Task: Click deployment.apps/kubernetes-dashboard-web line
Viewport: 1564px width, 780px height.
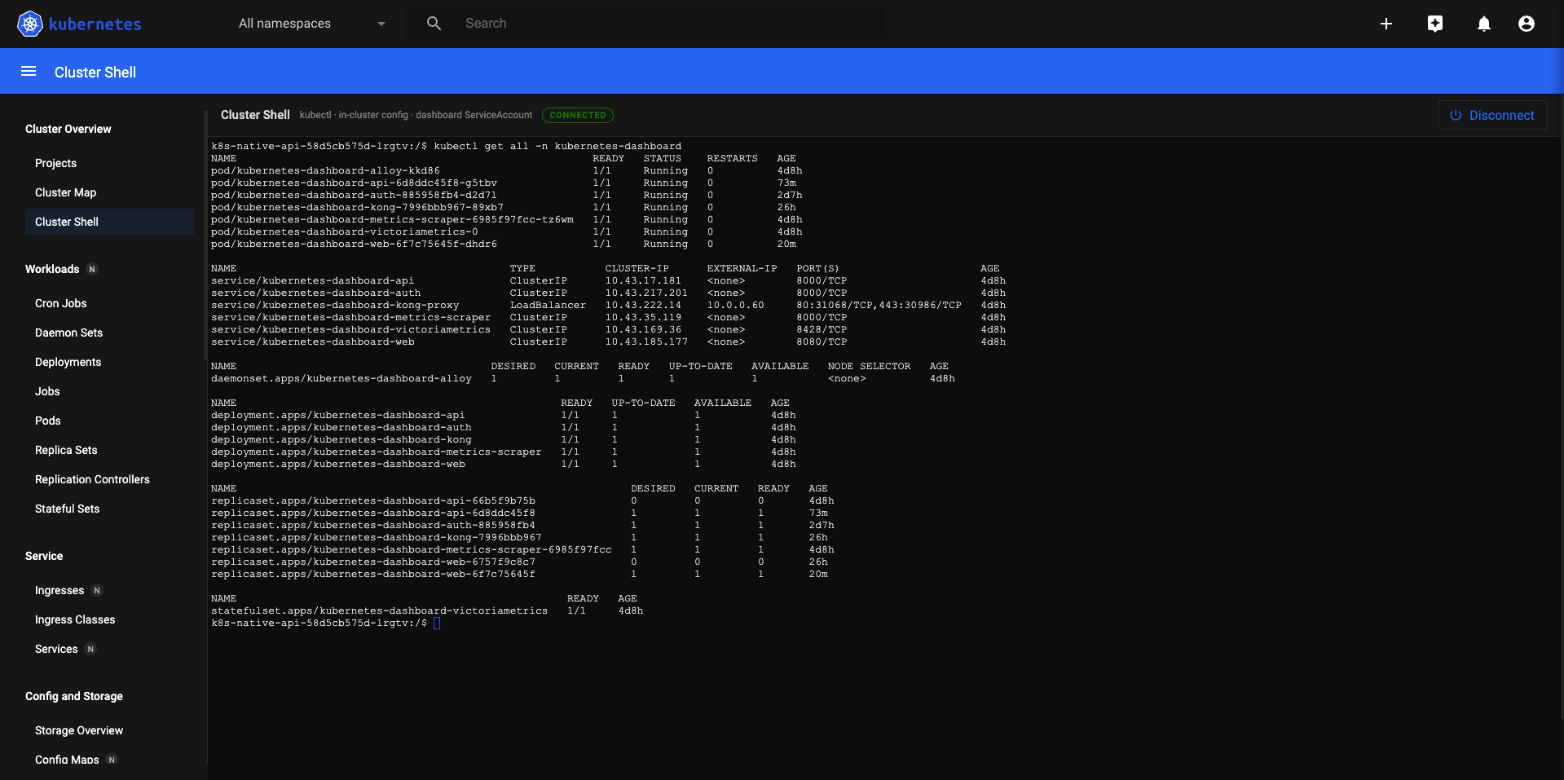Action: coord(504,465)
